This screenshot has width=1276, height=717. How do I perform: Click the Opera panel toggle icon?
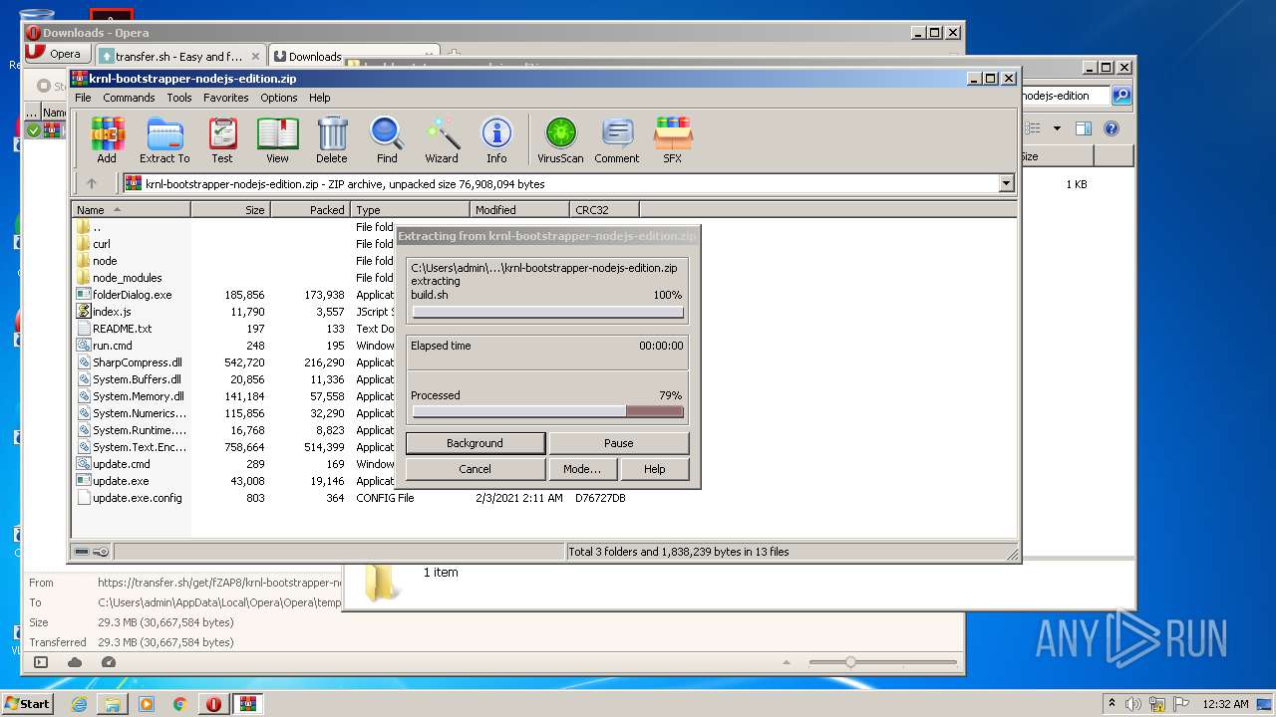click(x=41, y=662)
